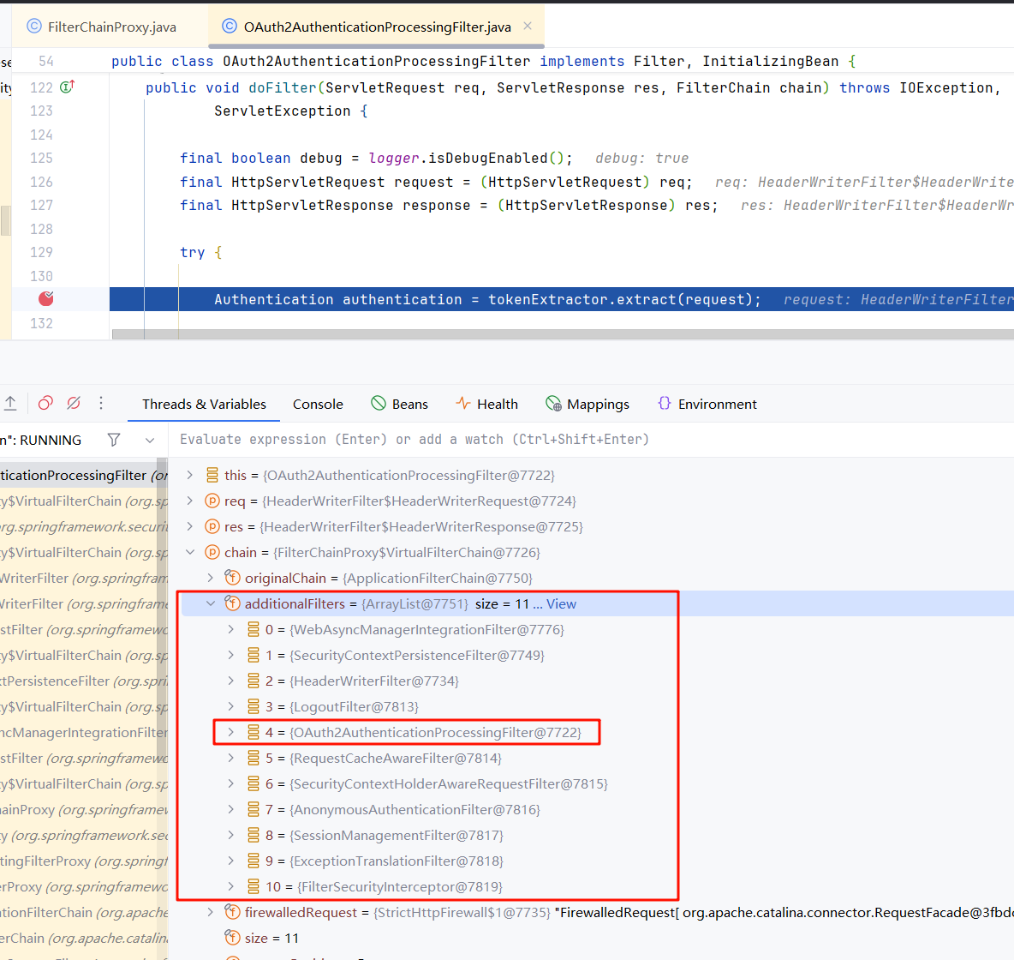Expand element 2 HeaderWriterFilter
The width and height of the screenshot is (1014, 960).
click(x=231, y=681)
